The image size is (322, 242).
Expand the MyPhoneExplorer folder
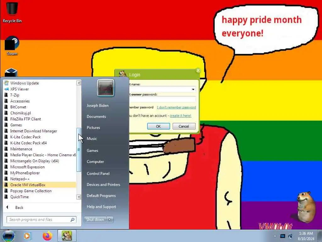point(40,173)
